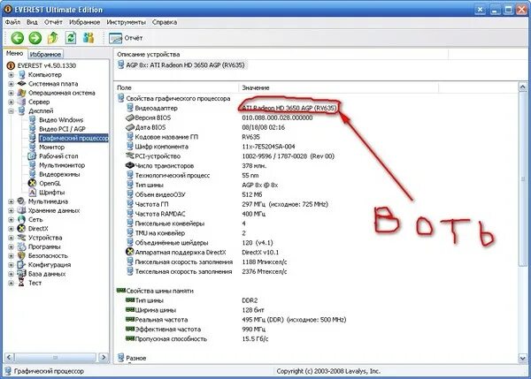Click the Конфигурация icon in the tree
The height and width of the screenshot is (379, 531).
(21, 265)
